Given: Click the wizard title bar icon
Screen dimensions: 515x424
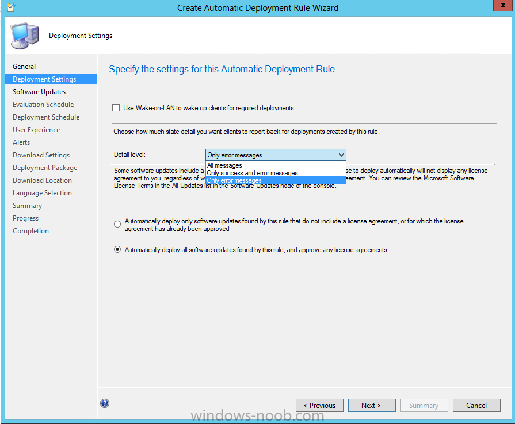Looking at the screenshot, I should point(10,7).
